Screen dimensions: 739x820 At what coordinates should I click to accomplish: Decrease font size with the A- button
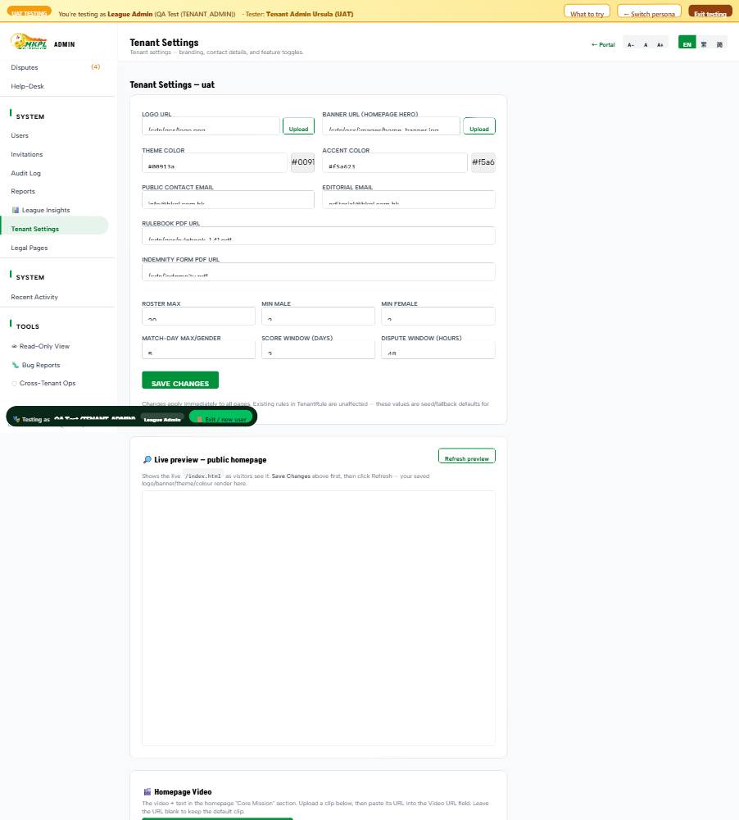[x=631, y=45]
